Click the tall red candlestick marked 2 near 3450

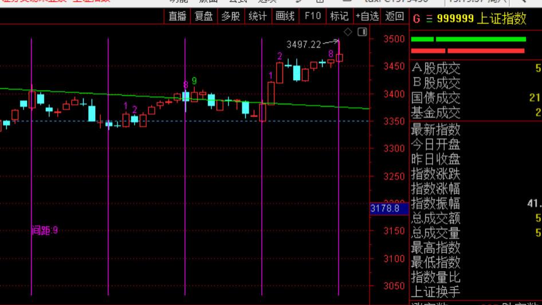280,73
